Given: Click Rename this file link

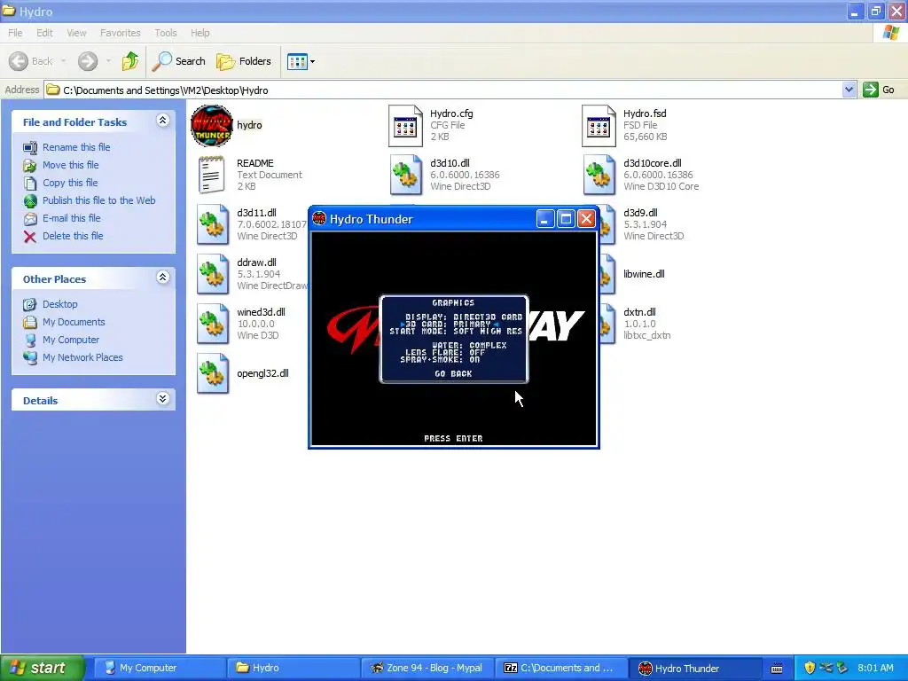Looking at the screenshot, I should tap(76, 148).
